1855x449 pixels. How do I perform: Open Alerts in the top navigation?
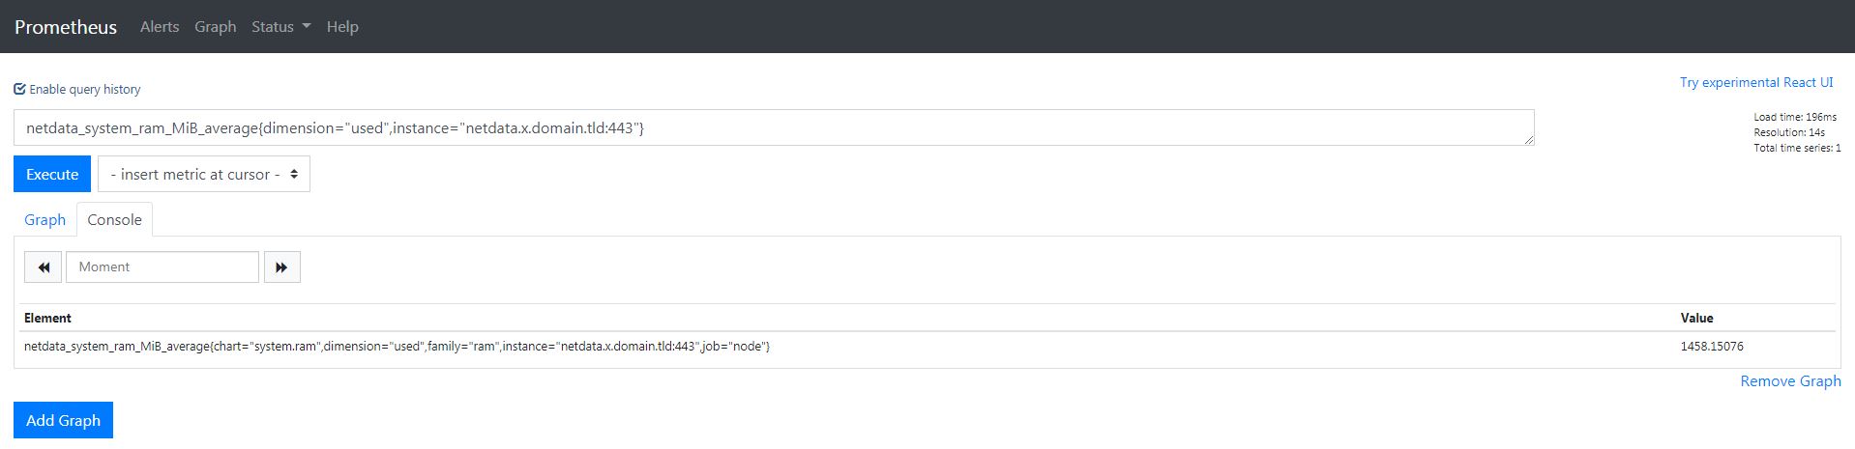pos(160,27)
